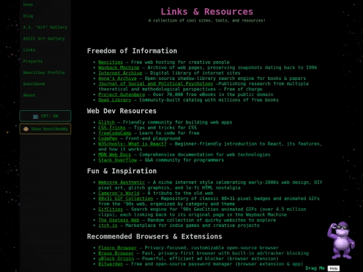Click the Fun & Inspiration heading
363x272 pixels.
click(x=122, y=171)
